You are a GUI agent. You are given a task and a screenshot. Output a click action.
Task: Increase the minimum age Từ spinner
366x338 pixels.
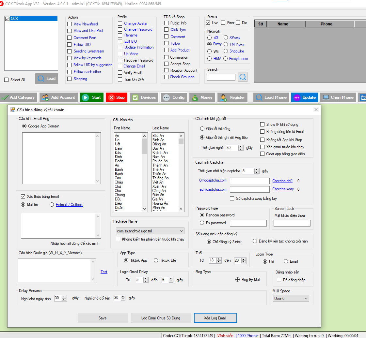tap(219, 259)
